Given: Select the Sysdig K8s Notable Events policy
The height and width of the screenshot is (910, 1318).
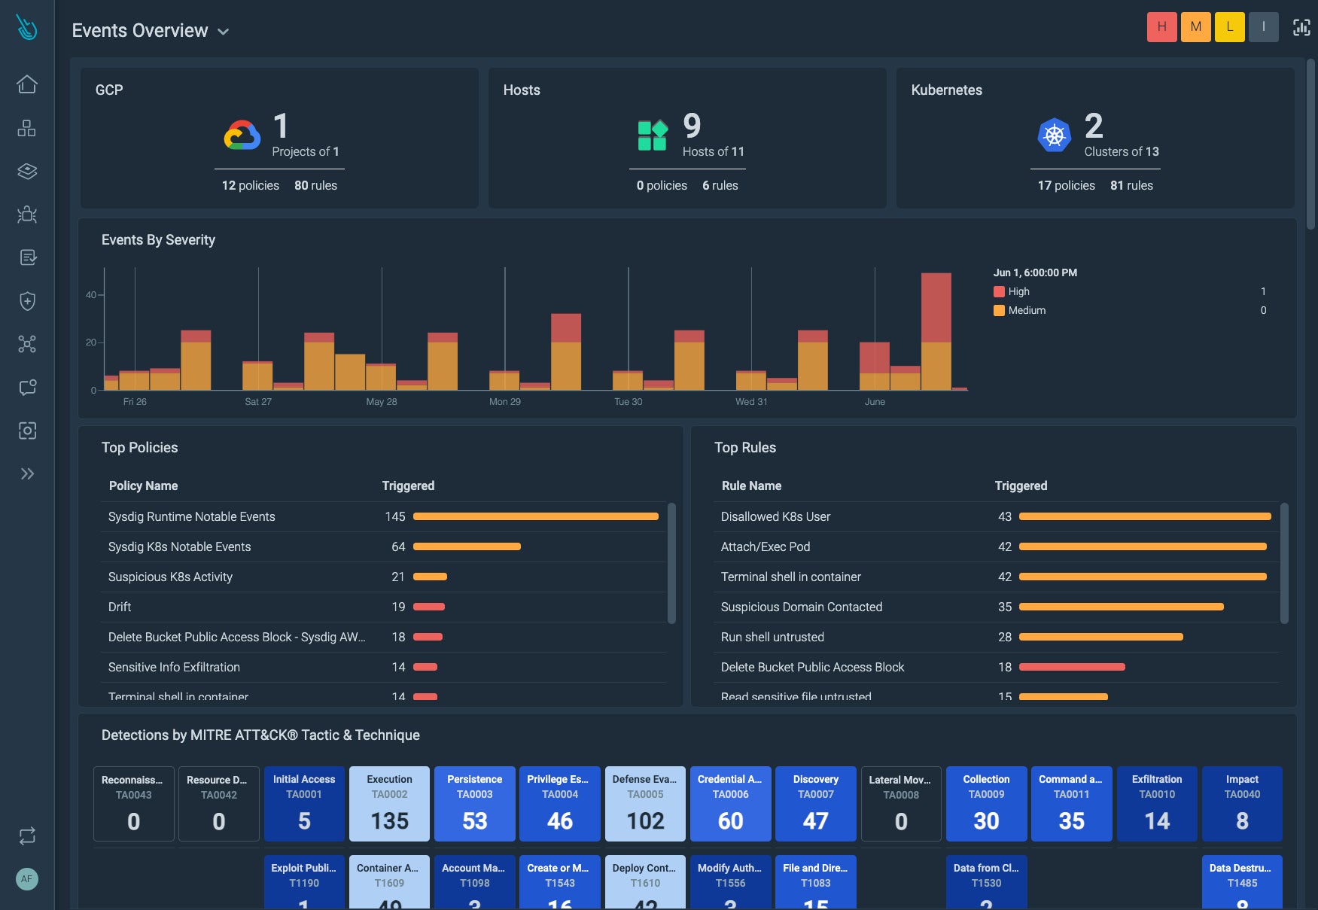Looking at the screenshot, I should pos(383,547).
